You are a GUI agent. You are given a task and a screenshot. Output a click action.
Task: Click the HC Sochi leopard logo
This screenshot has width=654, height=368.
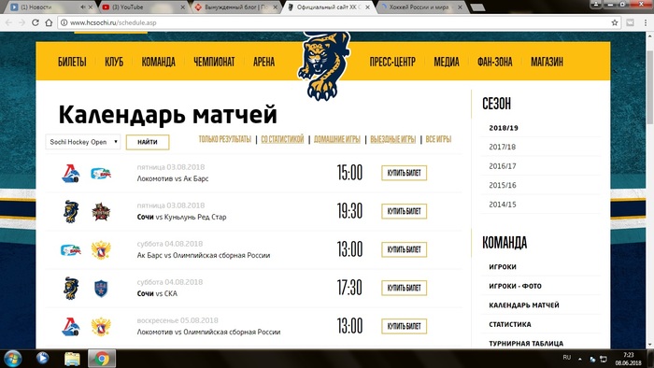323,65
